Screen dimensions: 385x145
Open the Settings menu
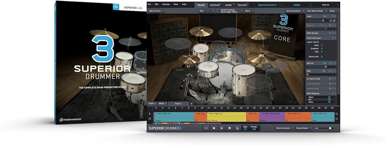[167, 4]
